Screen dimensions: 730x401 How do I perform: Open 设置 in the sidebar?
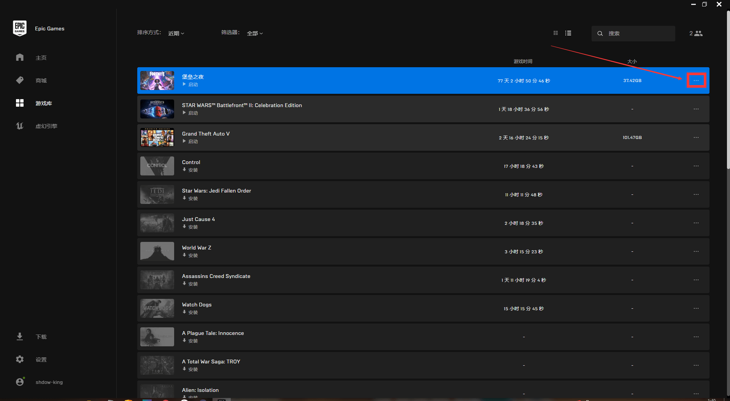[x=41, y=360]
